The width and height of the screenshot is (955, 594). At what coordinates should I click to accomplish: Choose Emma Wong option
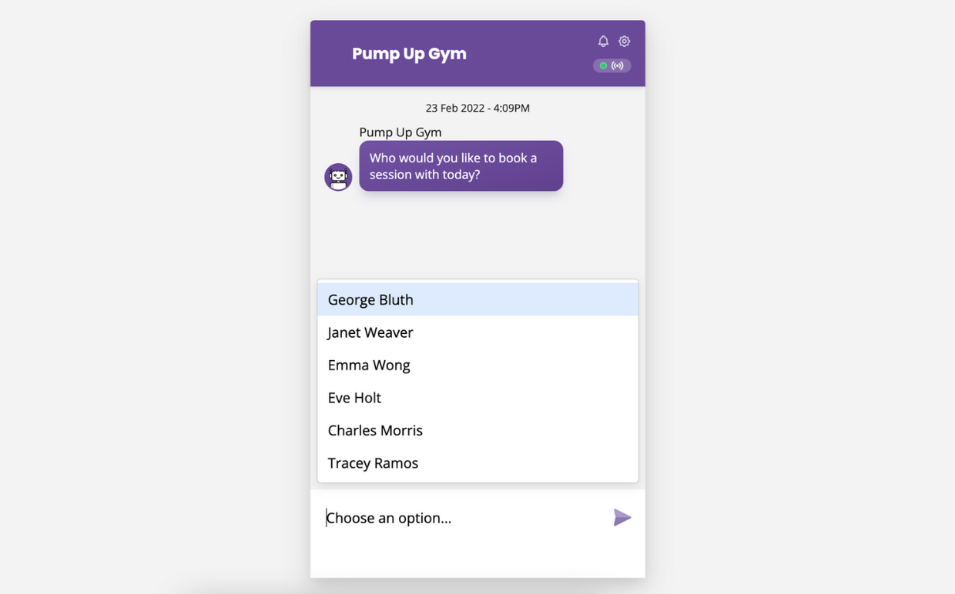477,365
